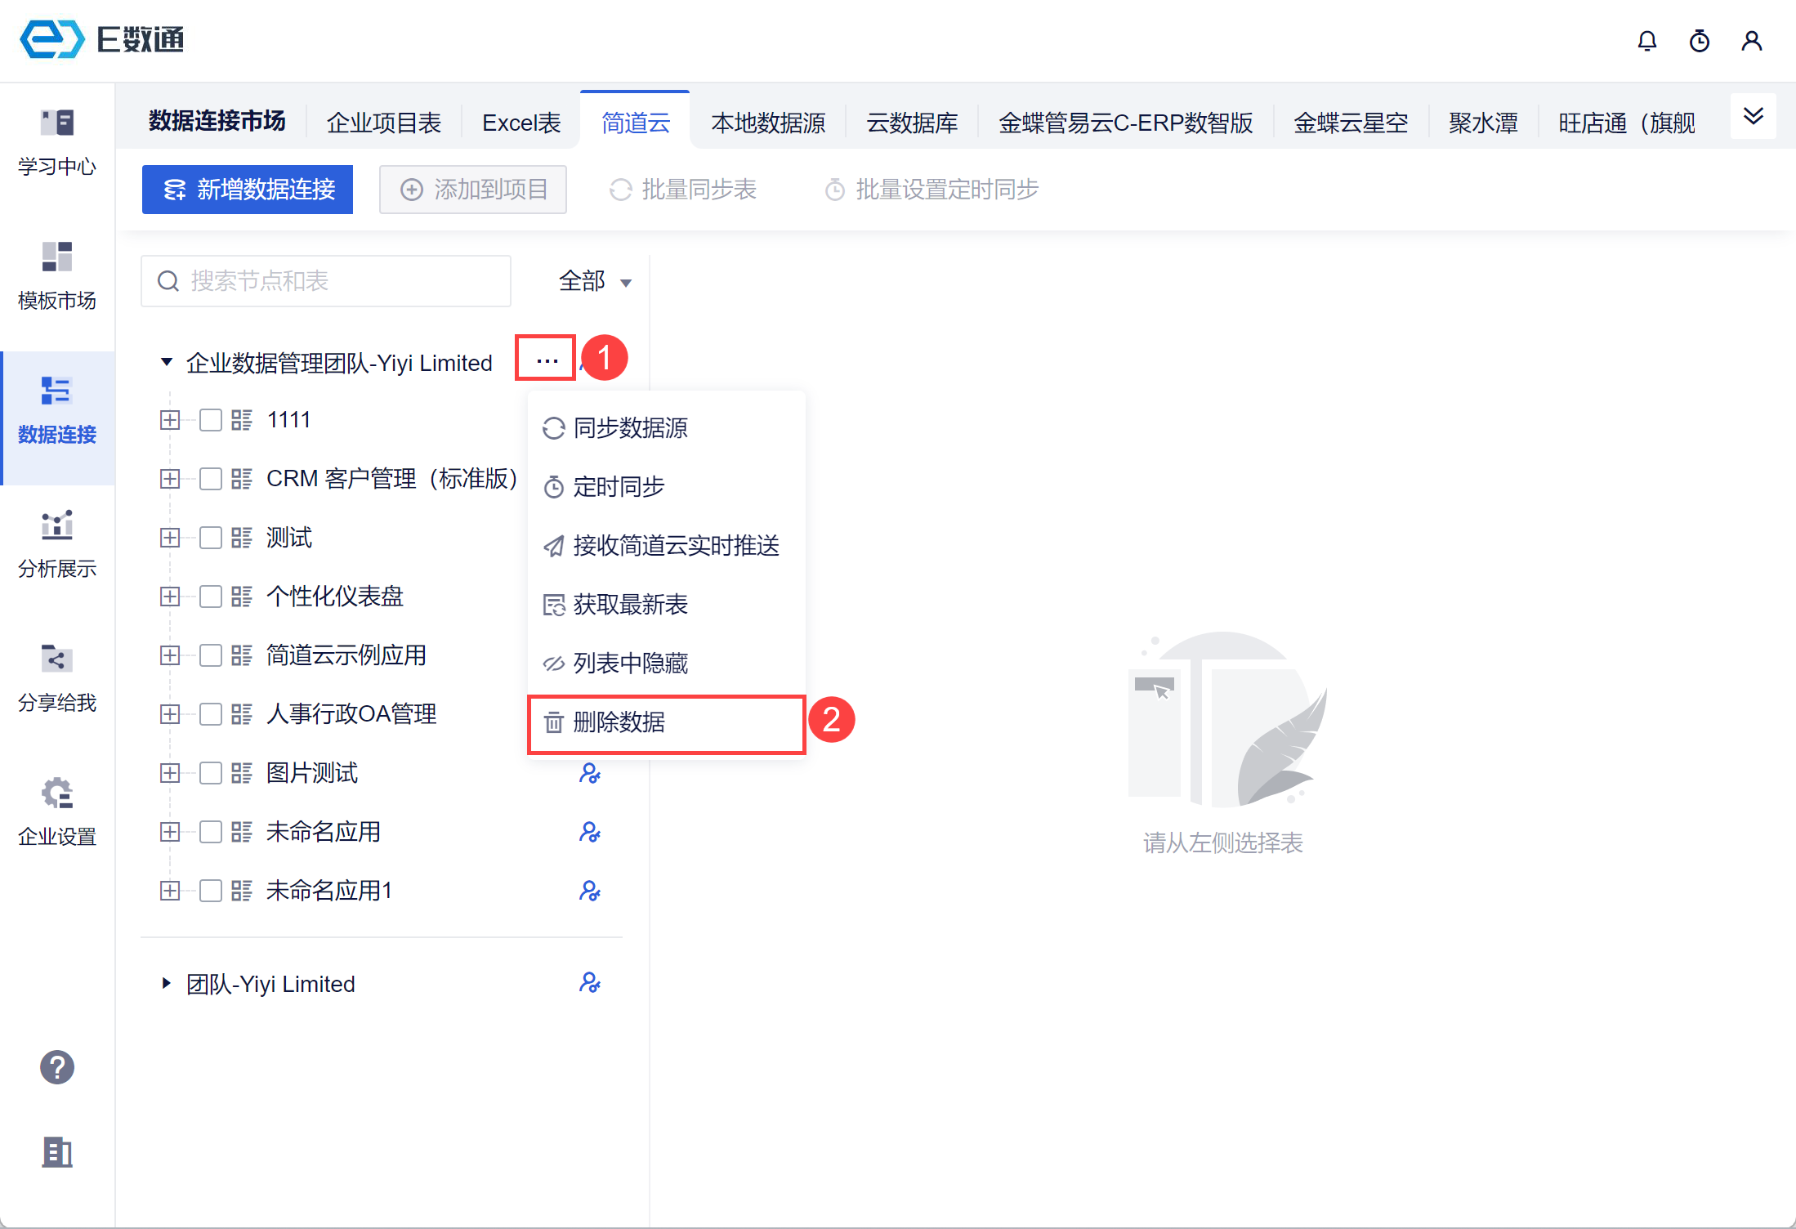Screen dimensions: 1796x1229
Task: Focus the 搜索节点和表 search field
Action: tap(327, 281)
